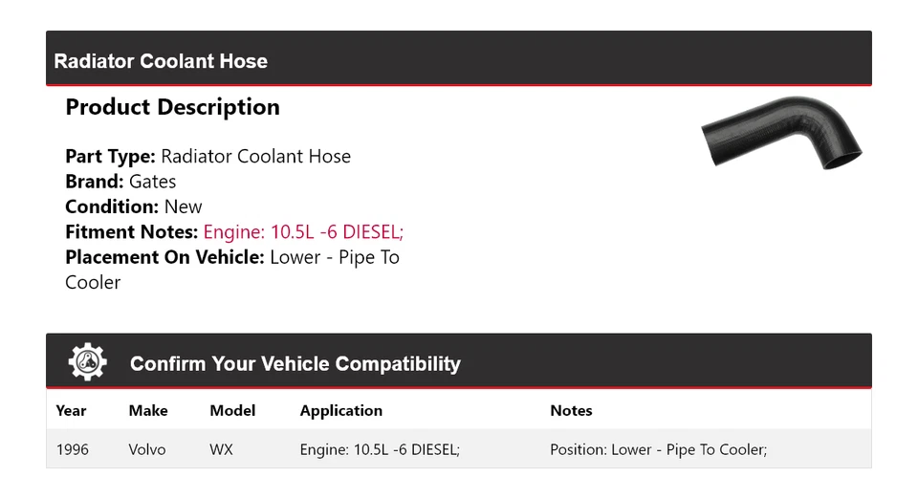Select the Year column header
The height and width of the screenshot is (499, 918).
point(71,411)
